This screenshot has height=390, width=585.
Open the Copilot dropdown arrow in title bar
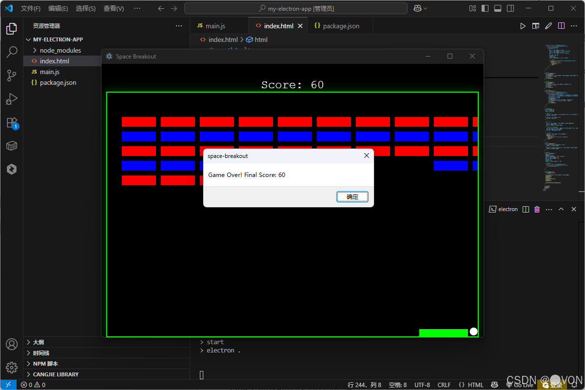coord(426,8)
